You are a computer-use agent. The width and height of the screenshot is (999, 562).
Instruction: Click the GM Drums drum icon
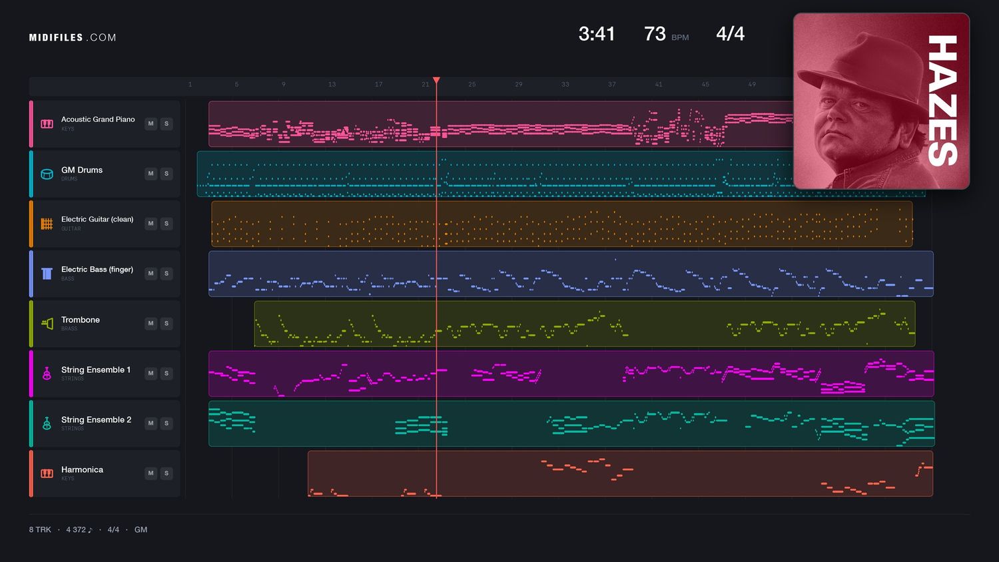[47, 174]
